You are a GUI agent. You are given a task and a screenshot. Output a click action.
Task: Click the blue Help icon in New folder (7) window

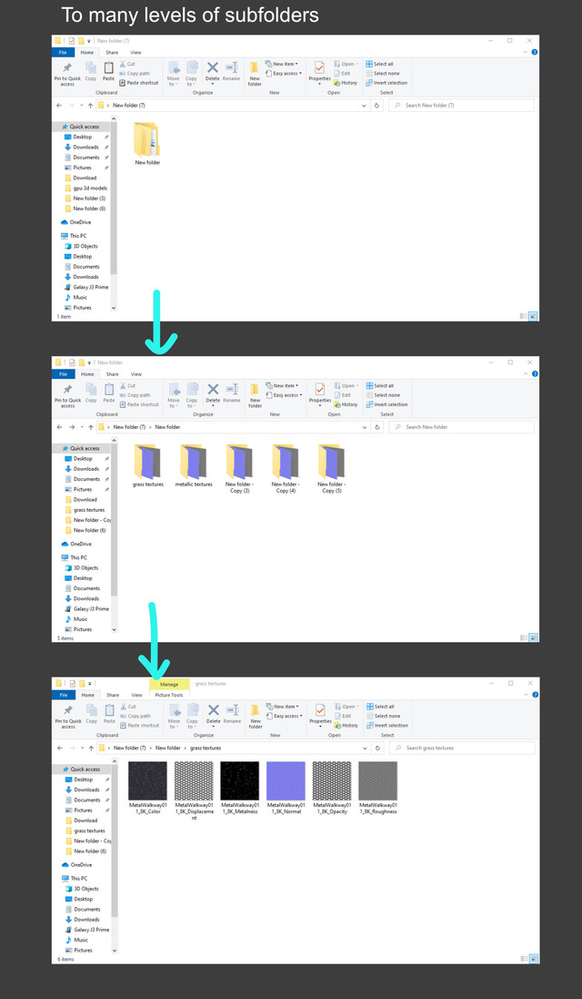click(535, 52)
